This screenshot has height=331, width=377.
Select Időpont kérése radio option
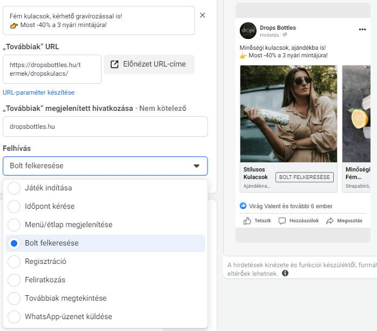(x=14, y=206)
